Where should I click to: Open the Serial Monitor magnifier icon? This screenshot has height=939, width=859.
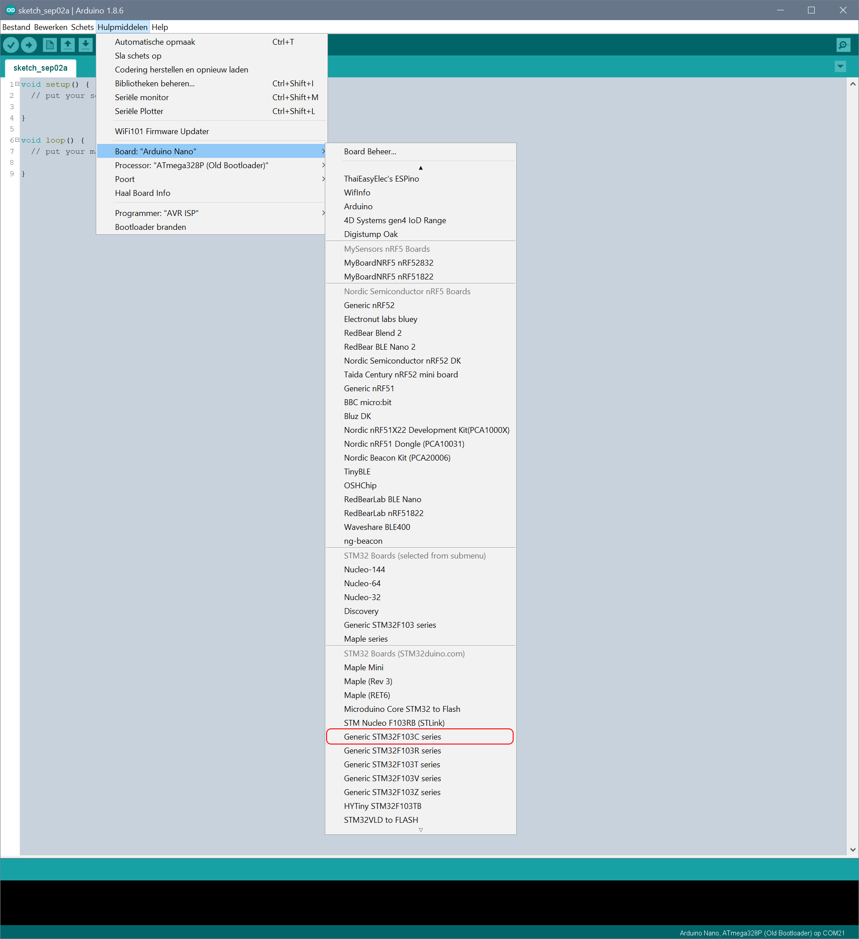point(843,45)
